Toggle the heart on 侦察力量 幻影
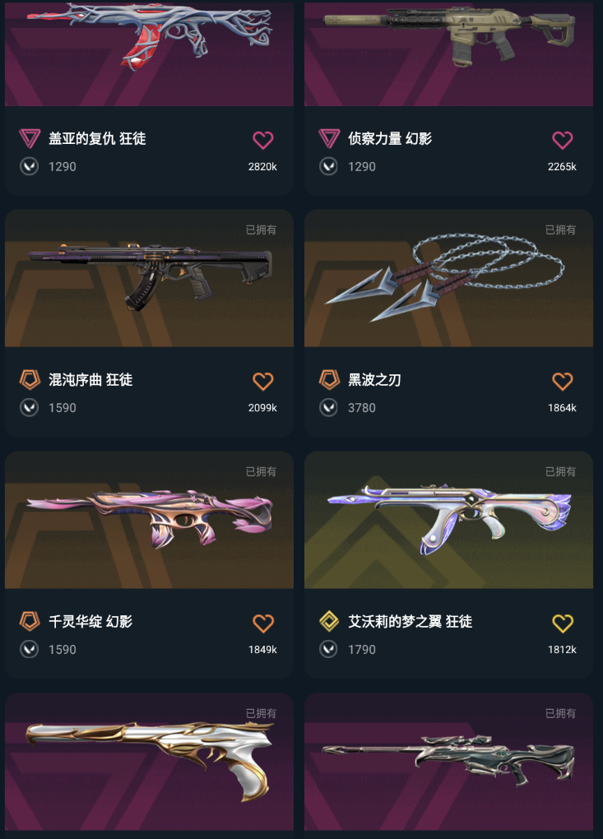 point(563,140)
